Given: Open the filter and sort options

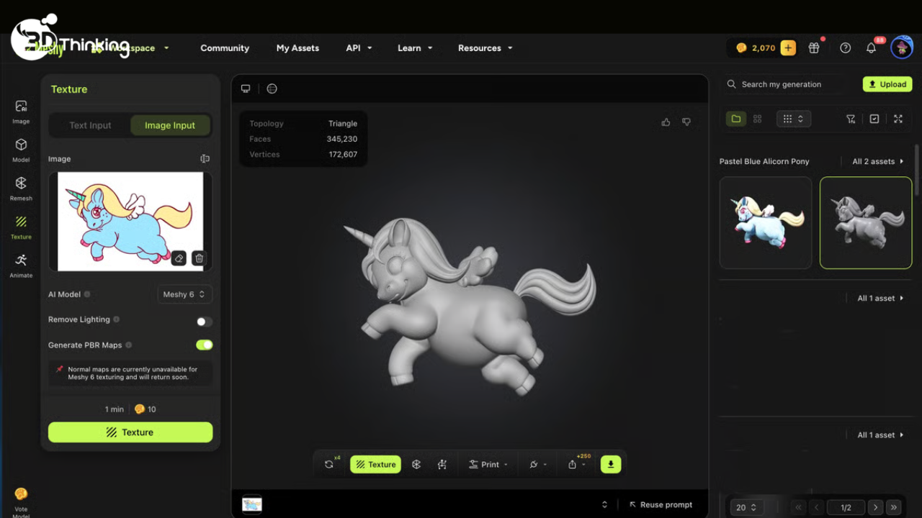Looking at the screenshot, I should 851,119.
